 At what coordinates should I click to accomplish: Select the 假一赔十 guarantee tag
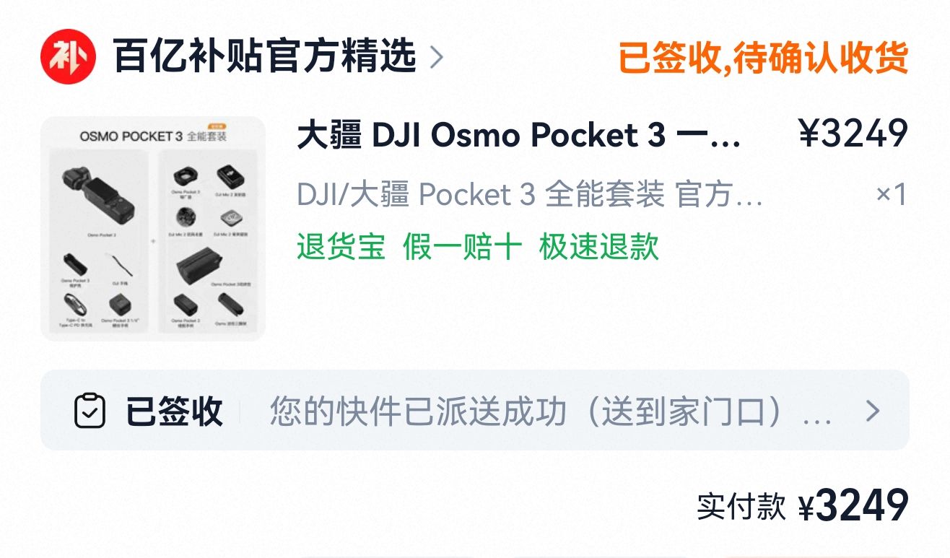coord(462,247)
